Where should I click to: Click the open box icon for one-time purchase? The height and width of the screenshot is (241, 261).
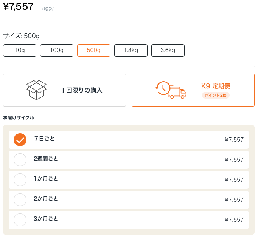click(x=36, y=90)
